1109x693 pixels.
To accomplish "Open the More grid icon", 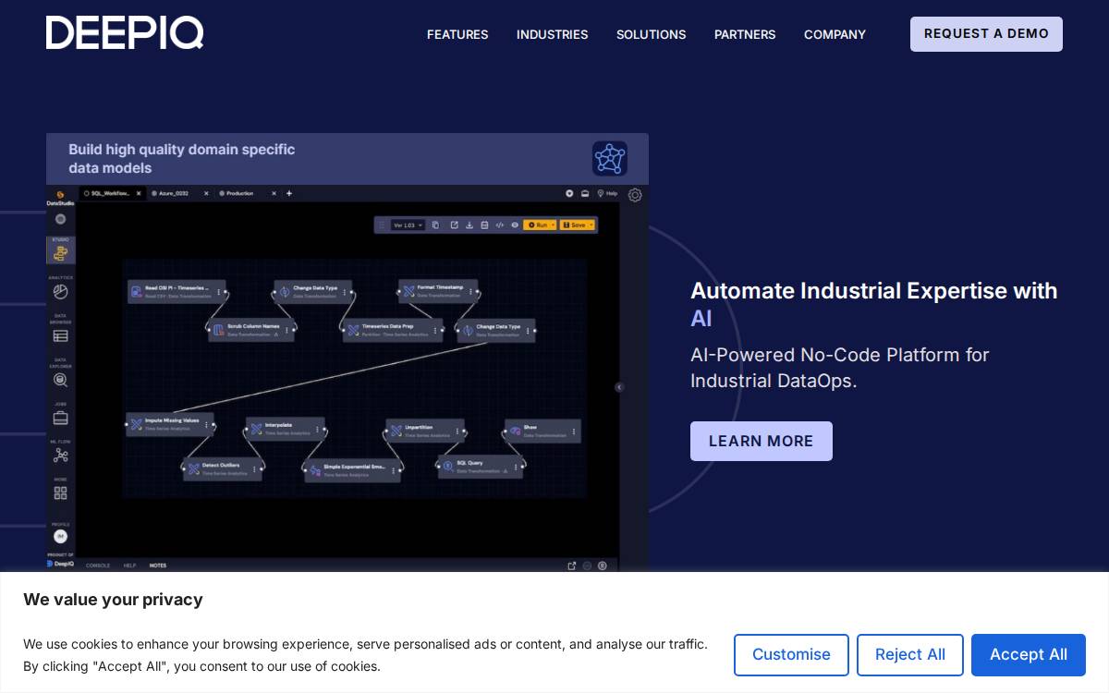I will click(60, 492).
